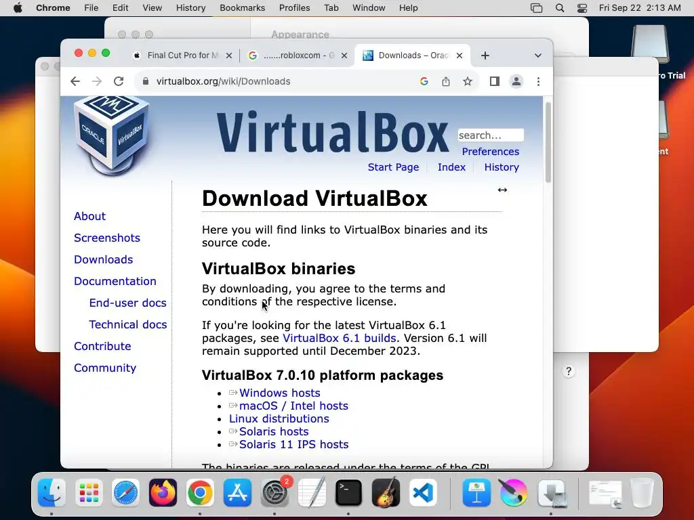Open the Window menu
The image size is (694, 520).
(369, 8)
